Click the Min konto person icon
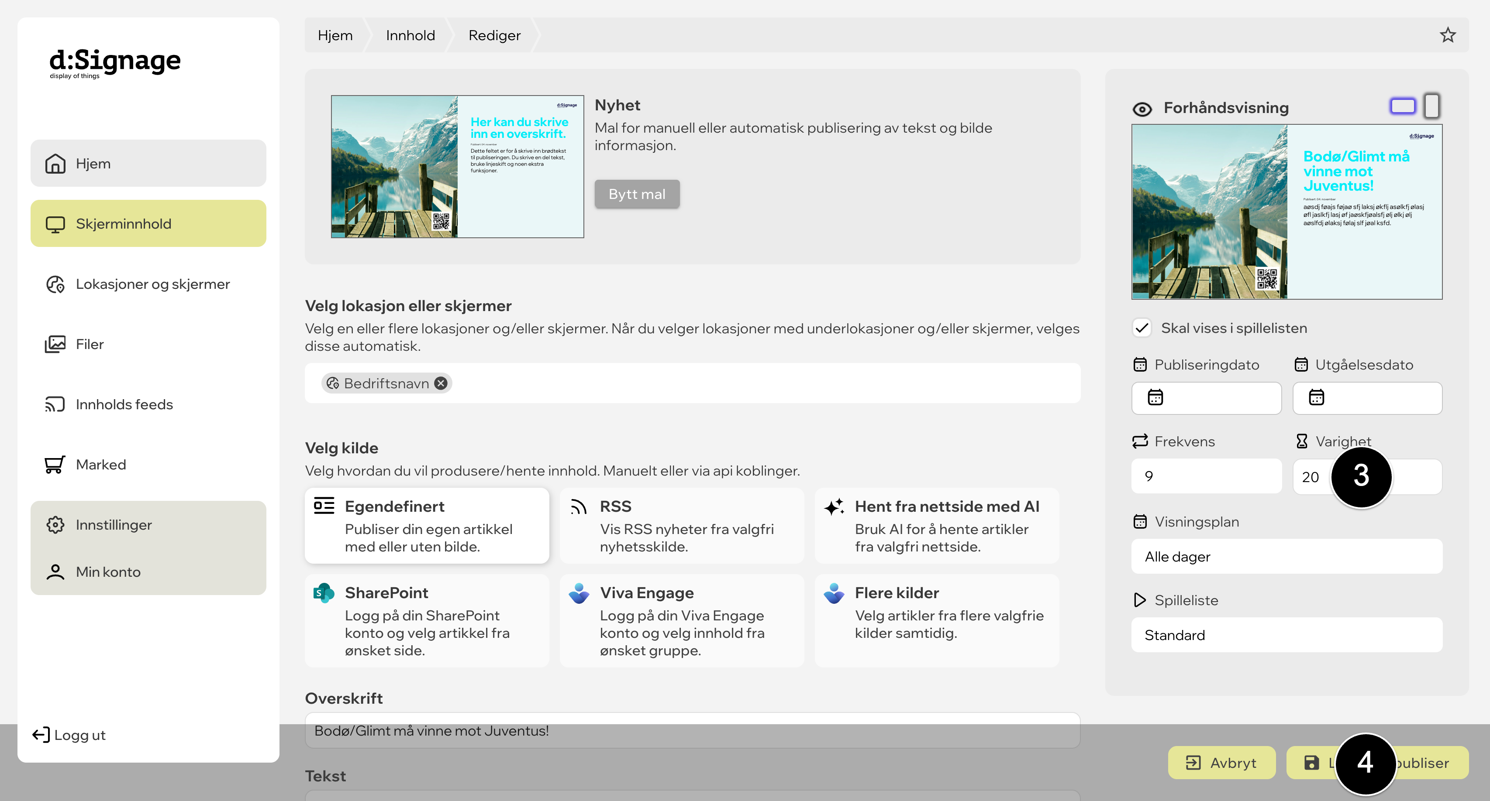Image resolution: width=1490 pixels, height=801 pixels. [55, 572]
